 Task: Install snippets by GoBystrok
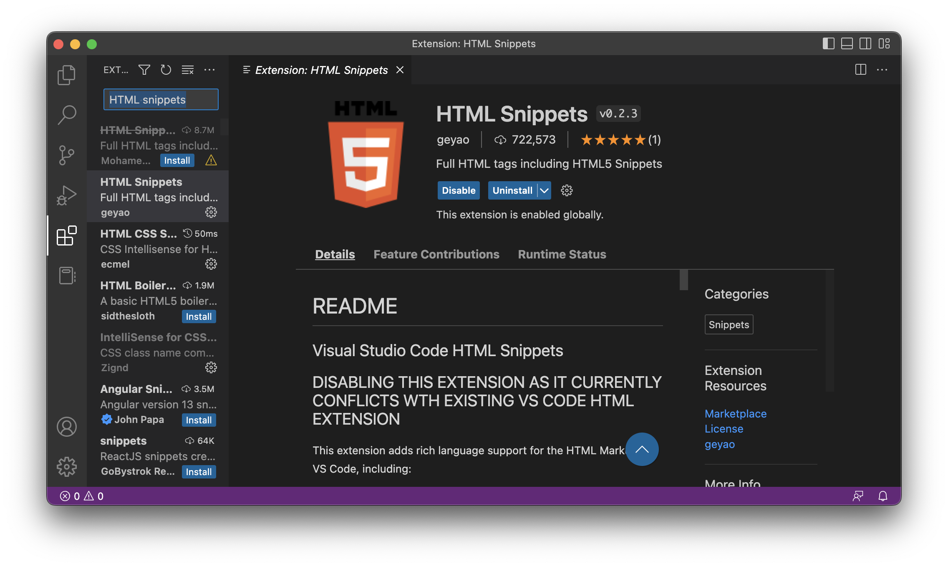click(x=199, y=472)
